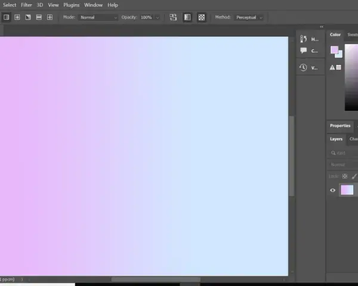Select the Radial Gradient style icon
The height and width of the screenshot is (286, 358).
[17, 17]
